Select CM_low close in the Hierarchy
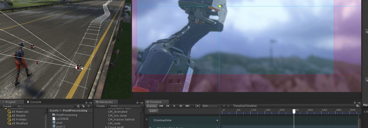This screenshot has height=128, width=368. (117, 116)
